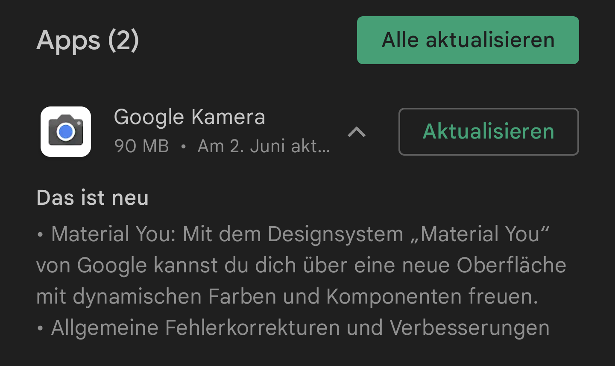Click the blue lens on the camera icon
615x366 pixels.
point(65,132)
